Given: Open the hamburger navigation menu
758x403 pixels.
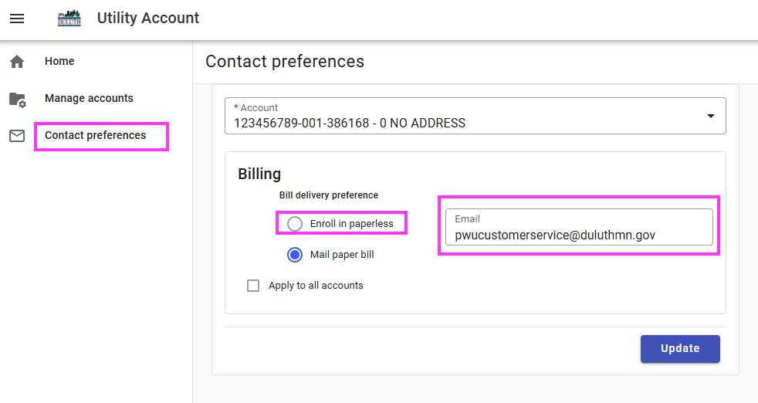Looking at the screenshot, I should 17,19.
